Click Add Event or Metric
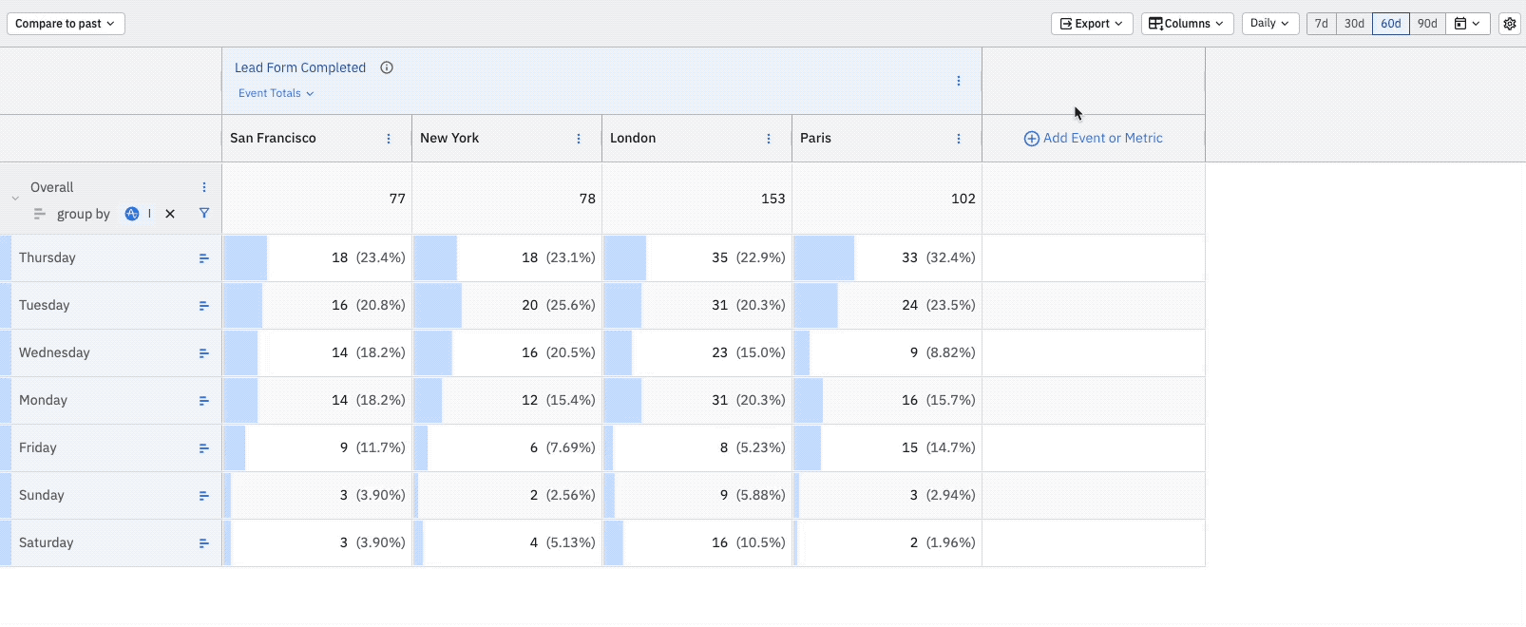 (x=1093, y=139)
